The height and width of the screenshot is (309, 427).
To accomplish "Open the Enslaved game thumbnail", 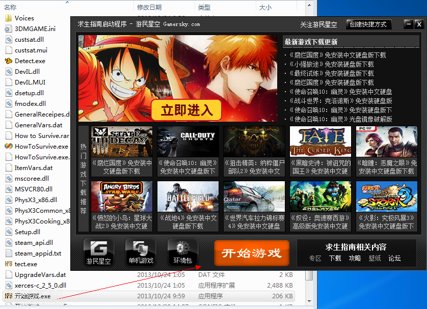I will (321, 196).
